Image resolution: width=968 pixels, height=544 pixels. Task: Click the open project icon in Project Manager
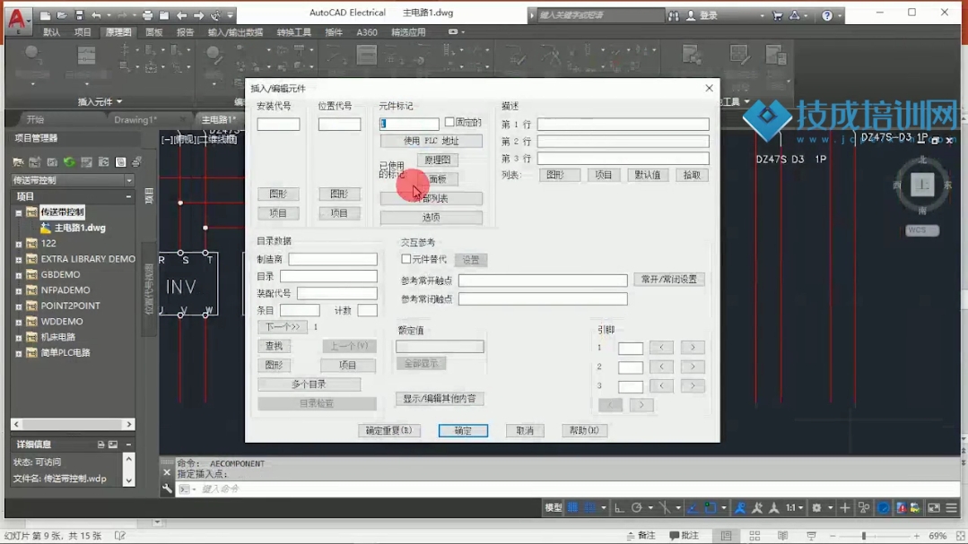(18, 162)
